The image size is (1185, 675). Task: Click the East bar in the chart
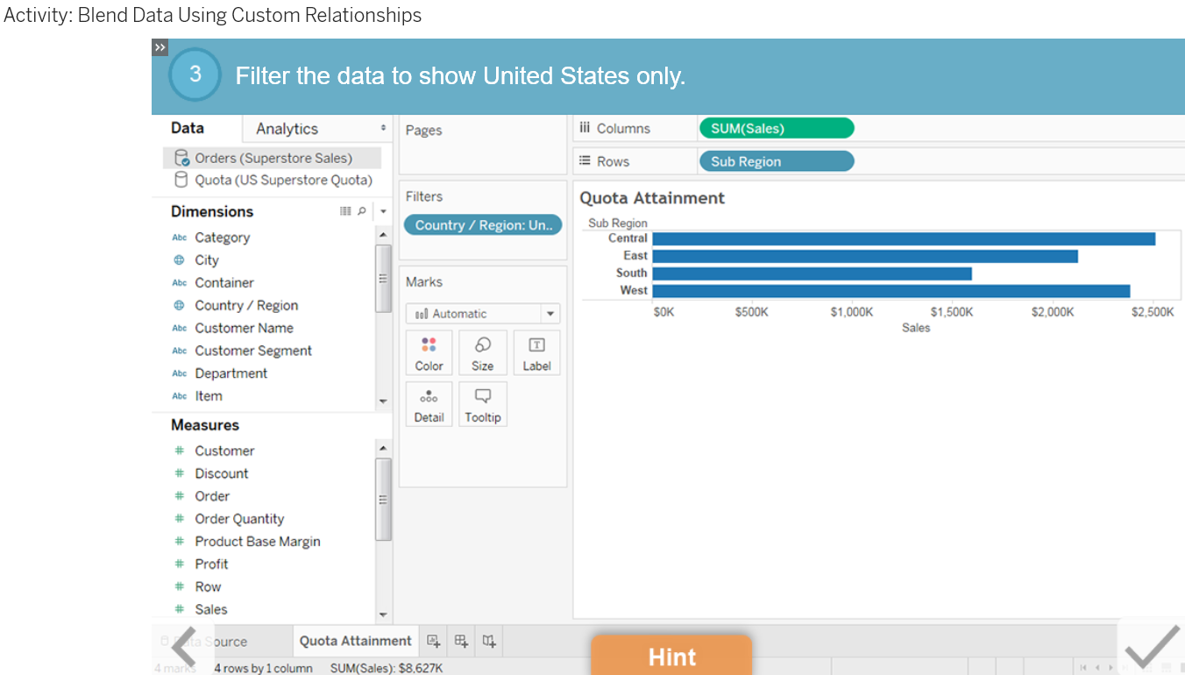pos(865,256)
